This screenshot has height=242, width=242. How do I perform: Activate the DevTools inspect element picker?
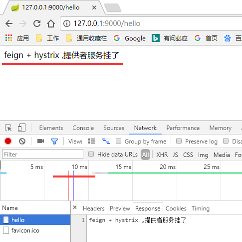(8, 128)
